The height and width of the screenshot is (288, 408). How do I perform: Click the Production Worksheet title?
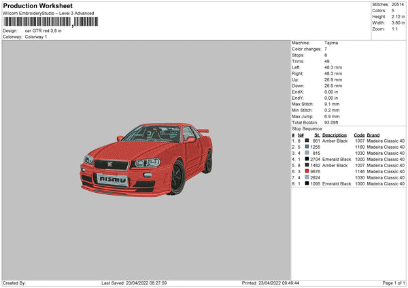tap(37, 5)
